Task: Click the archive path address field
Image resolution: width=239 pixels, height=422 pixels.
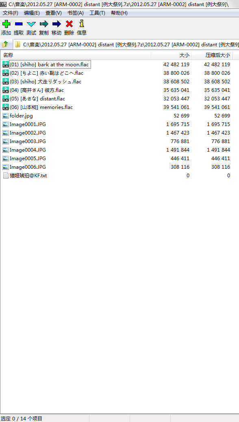Action: point(126,44)
